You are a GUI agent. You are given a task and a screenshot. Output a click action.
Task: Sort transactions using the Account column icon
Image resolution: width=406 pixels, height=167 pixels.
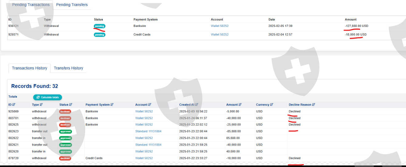150,105
